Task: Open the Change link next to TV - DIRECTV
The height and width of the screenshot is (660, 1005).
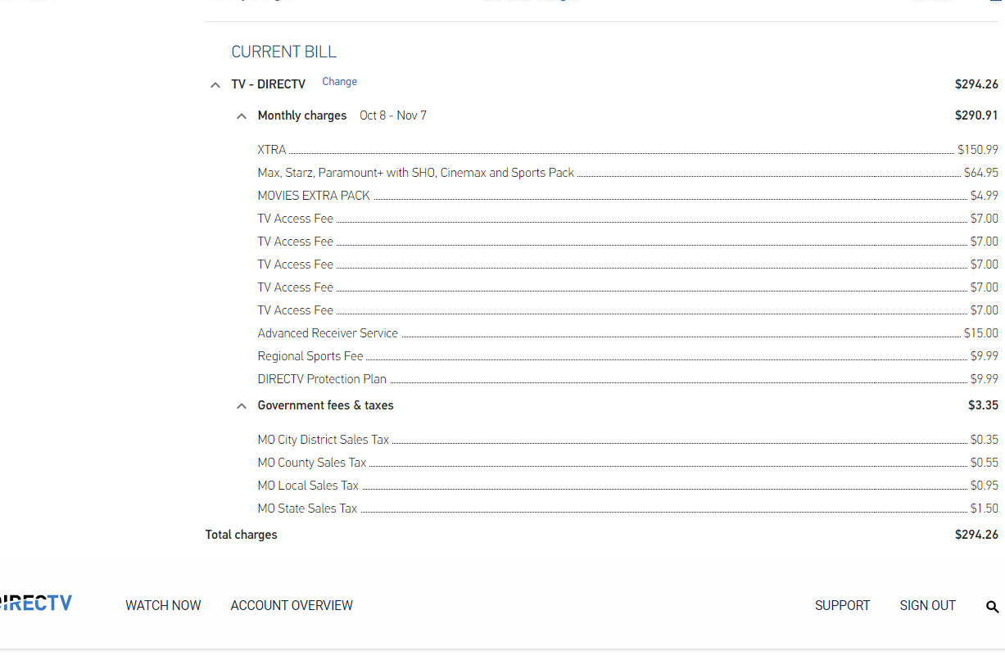Action: 339,82
